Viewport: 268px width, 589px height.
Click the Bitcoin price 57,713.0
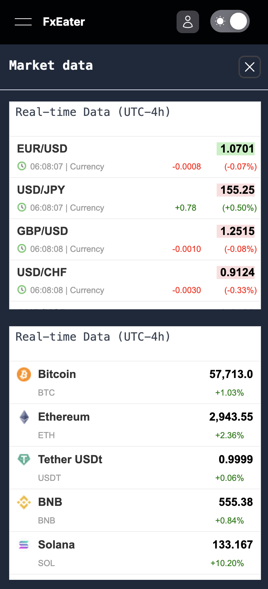(x=231, y=374)
